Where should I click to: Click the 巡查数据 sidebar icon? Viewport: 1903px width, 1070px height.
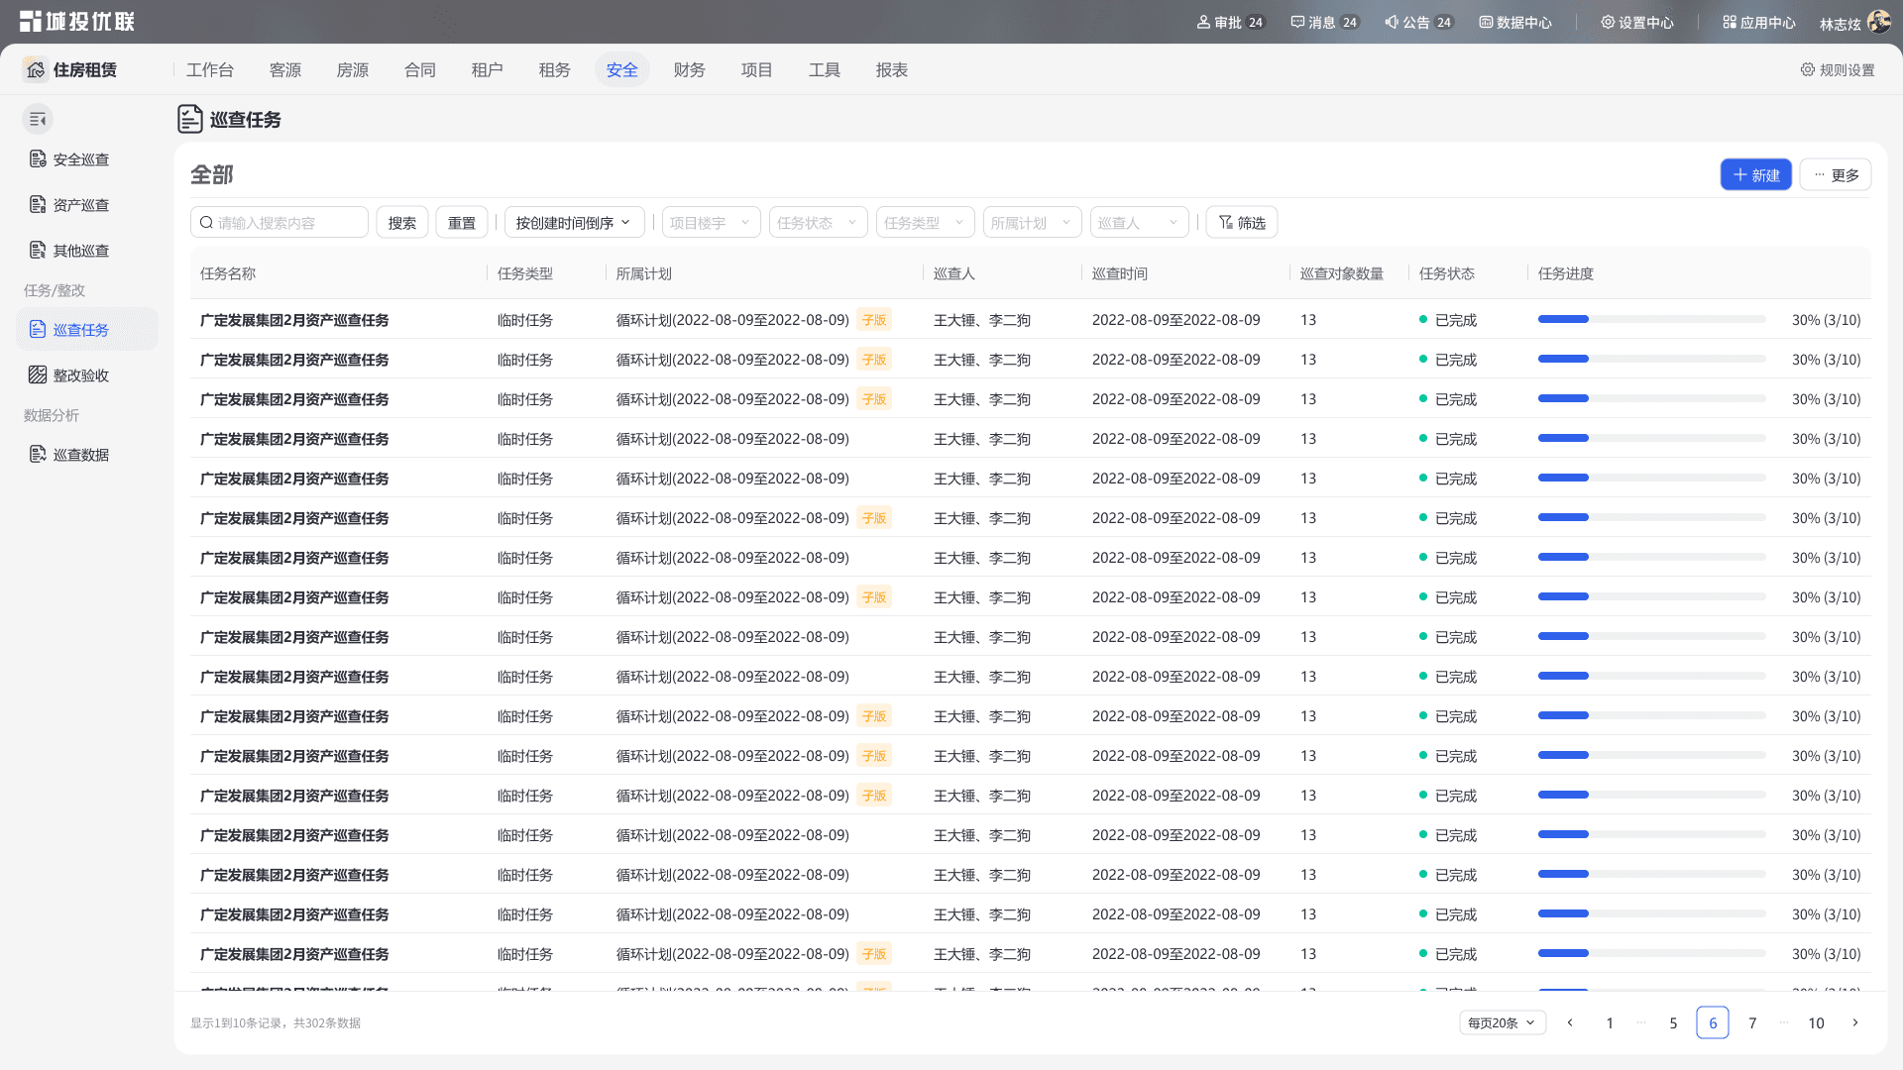click(x=38, y=455)
